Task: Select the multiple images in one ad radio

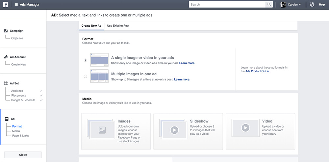Action: pyautogui.click(x=86, y=76)
